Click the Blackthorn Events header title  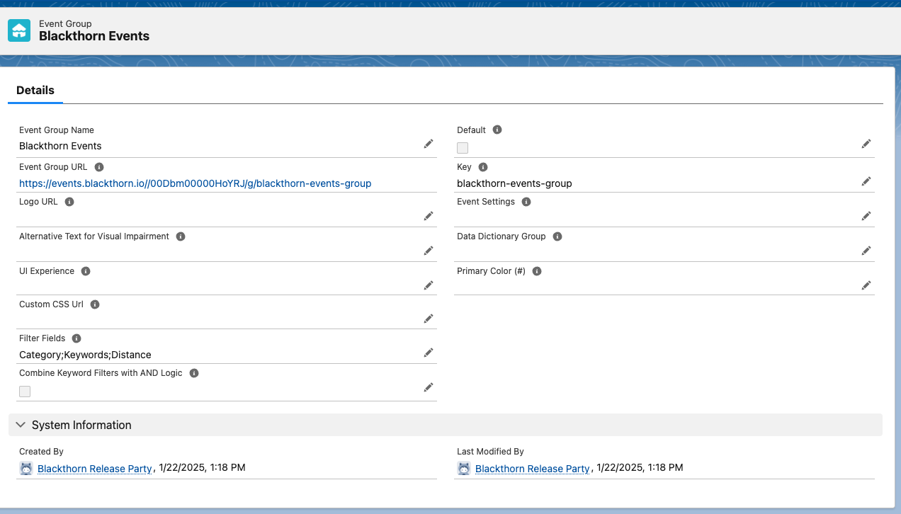94,36
